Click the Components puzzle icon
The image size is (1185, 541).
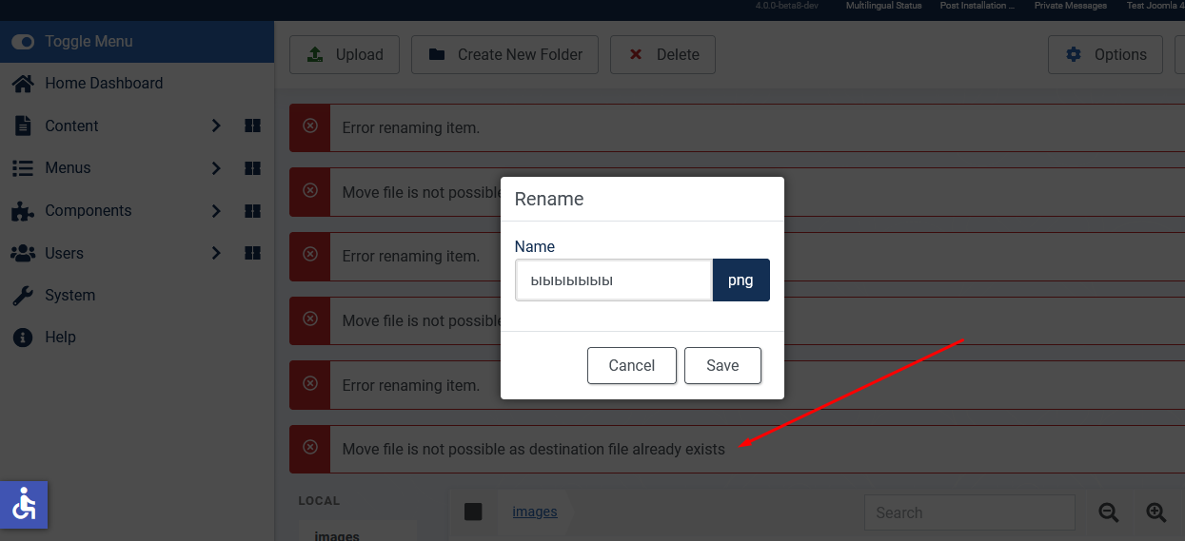point(23,210)
